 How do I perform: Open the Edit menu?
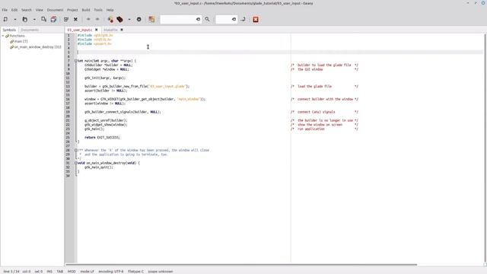click(14, 10)
